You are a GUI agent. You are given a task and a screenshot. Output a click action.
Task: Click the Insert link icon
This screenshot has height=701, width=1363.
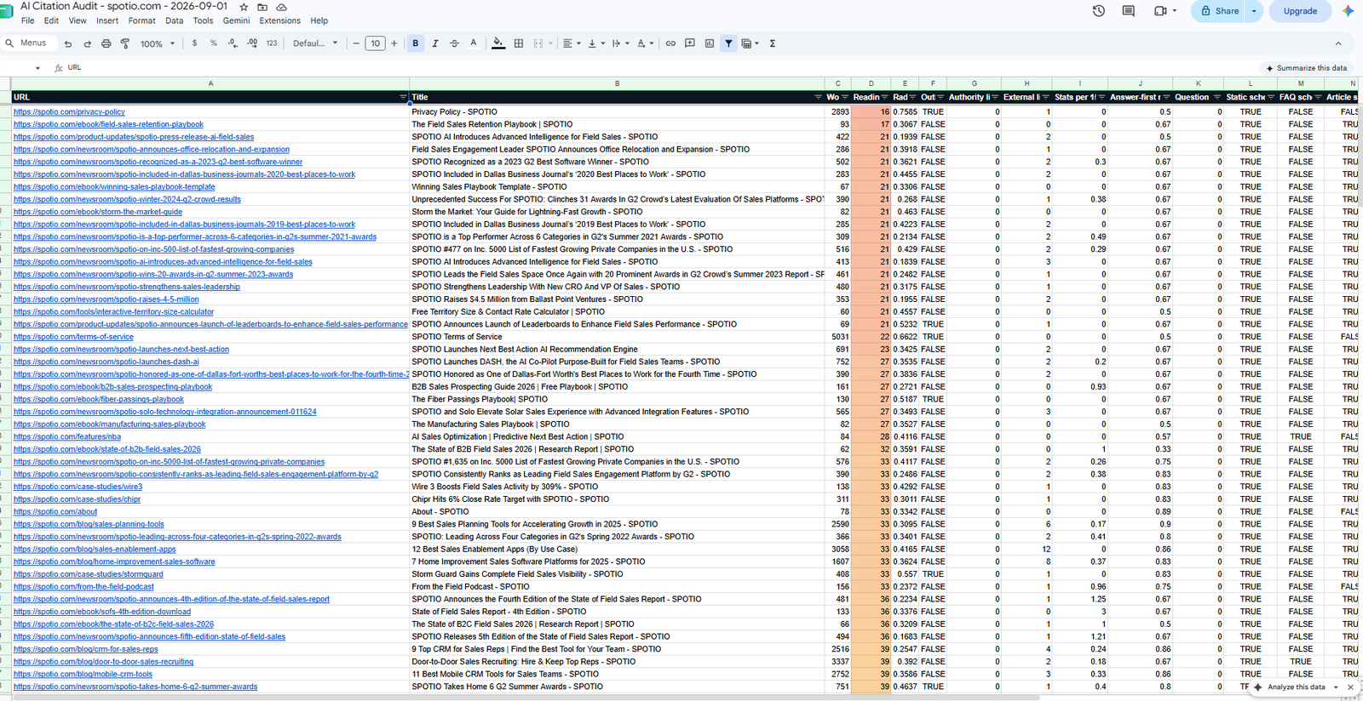pos(670,43)
